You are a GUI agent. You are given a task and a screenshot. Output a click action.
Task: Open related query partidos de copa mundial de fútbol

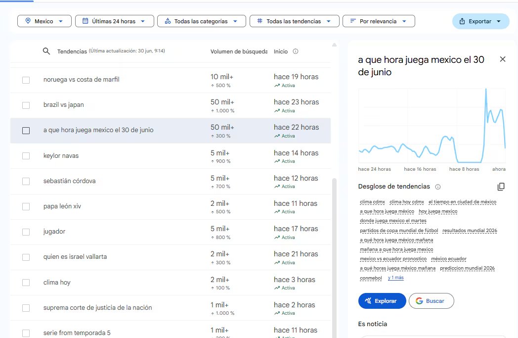[x=399, y=231]
